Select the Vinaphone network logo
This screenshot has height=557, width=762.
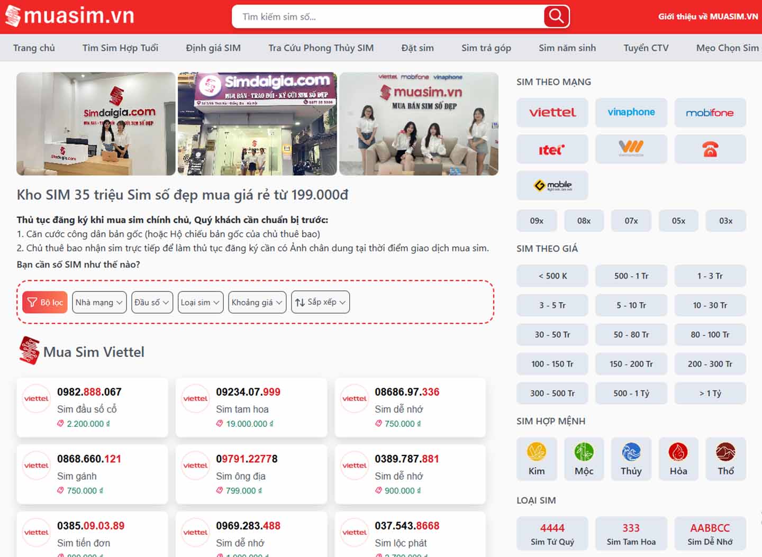pyautogui.click(x=631, y=112)
